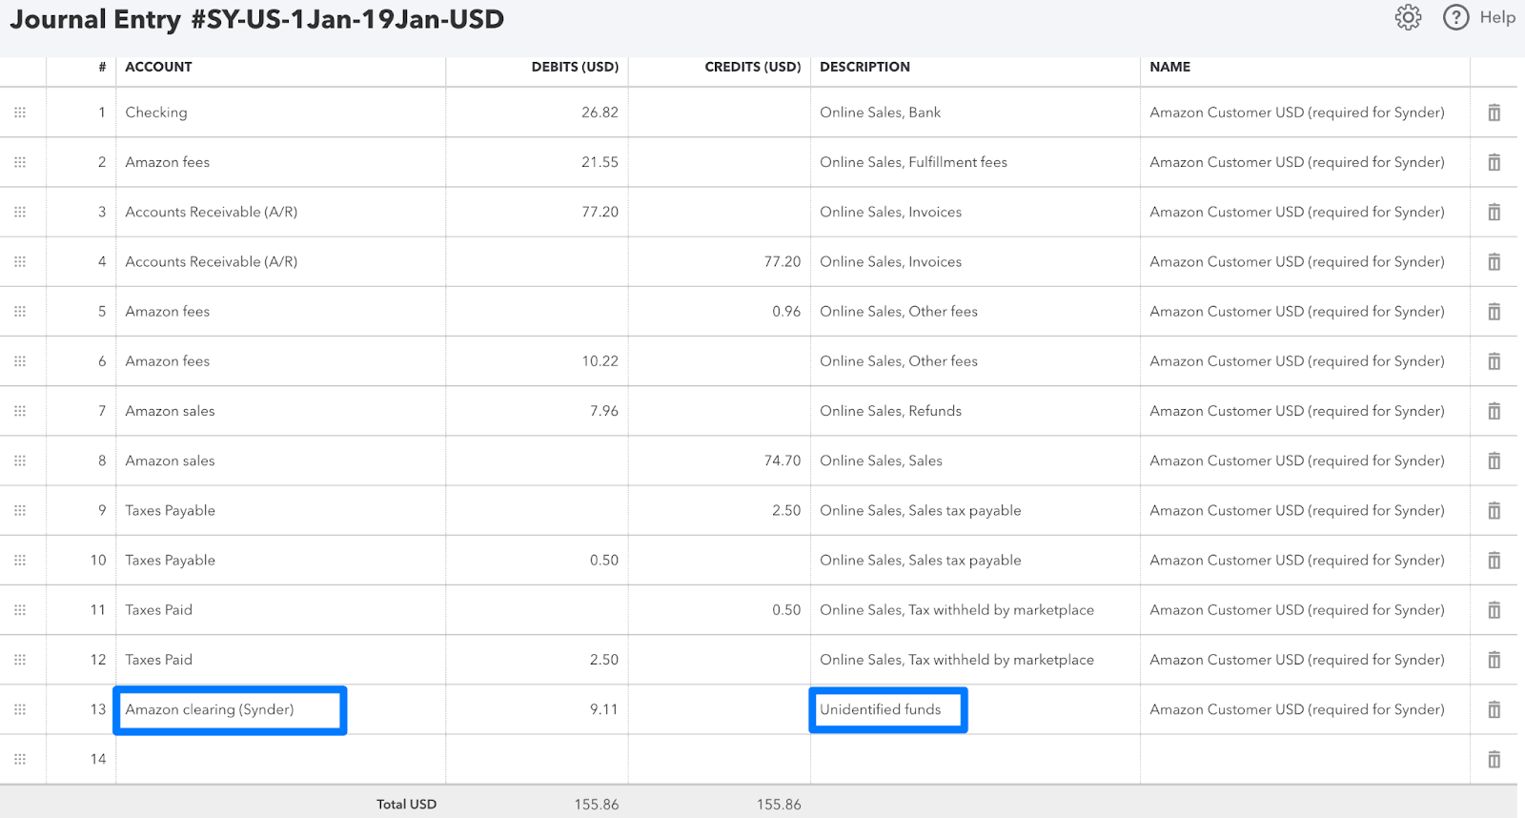Click drag handle for line 4
The image size is (1525, 818).
point(20,261)
